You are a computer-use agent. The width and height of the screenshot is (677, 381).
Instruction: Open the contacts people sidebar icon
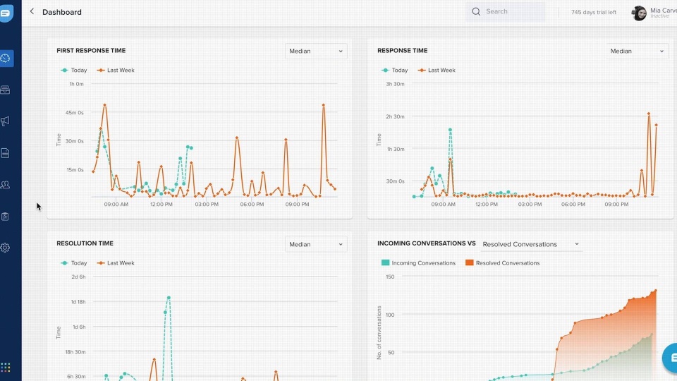pyautogui.click(x=5, y=184)
